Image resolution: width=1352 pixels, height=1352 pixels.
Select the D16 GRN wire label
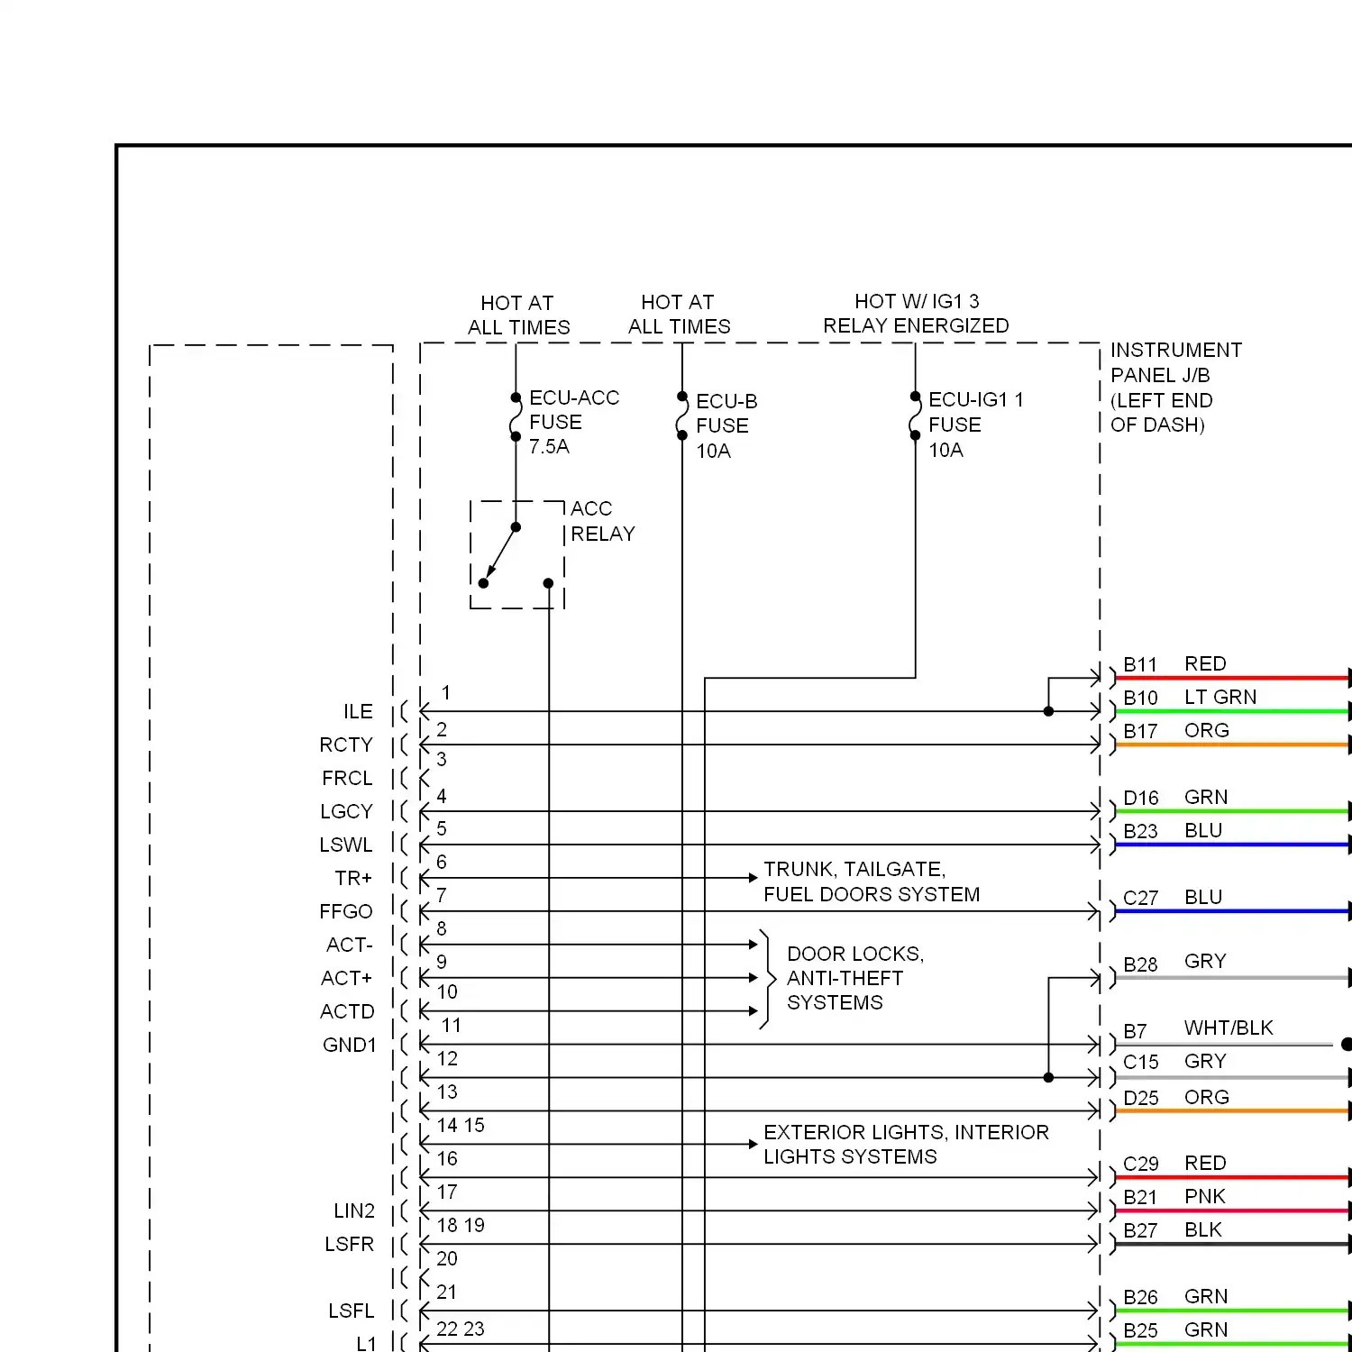(1175, 798)
